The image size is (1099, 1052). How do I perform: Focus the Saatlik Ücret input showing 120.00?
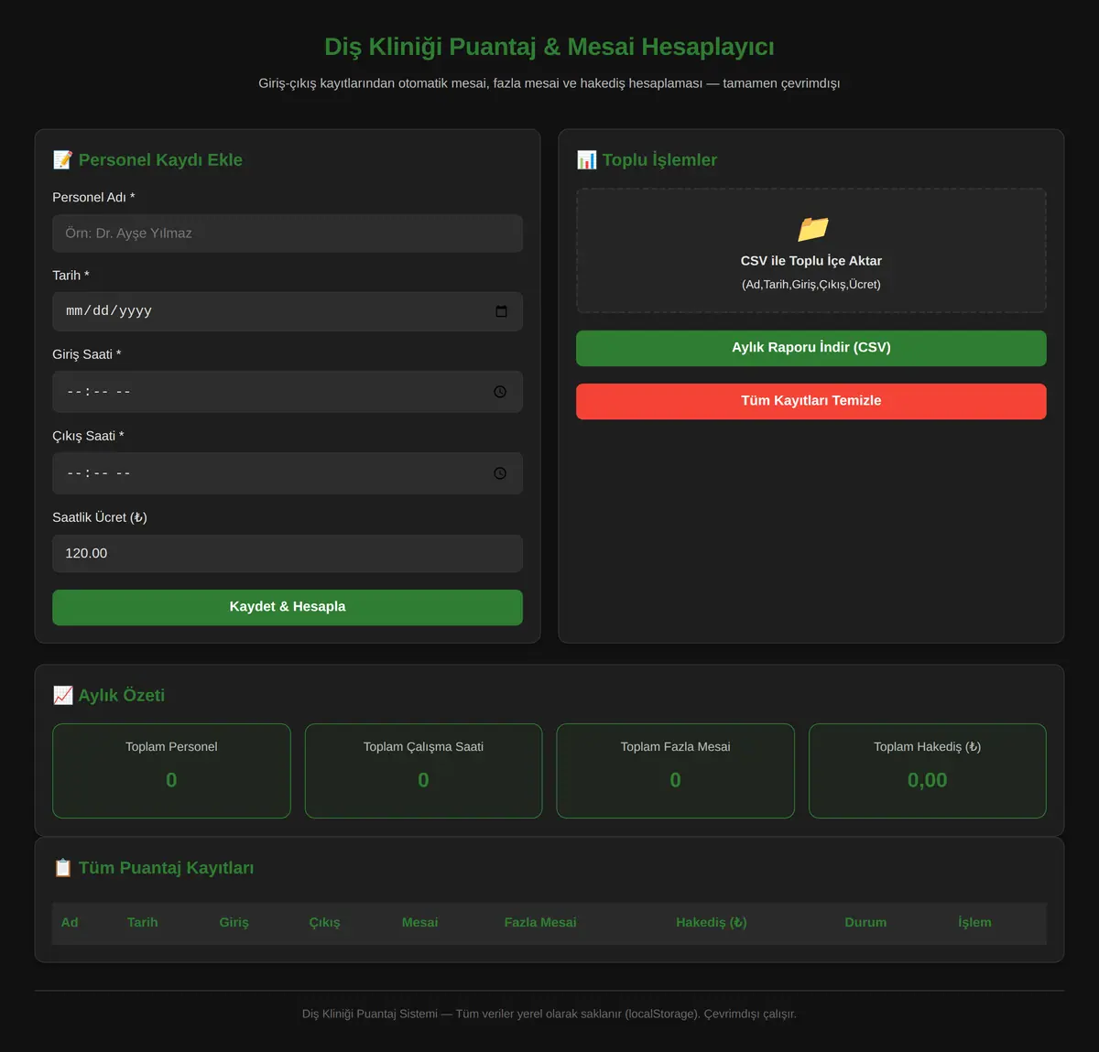point(288,554)
